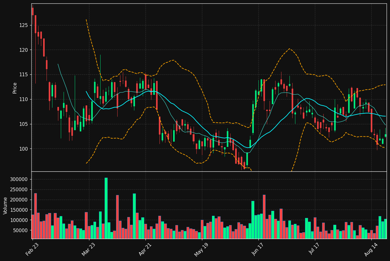The height and width of the screenshot is (261, 390).
Task: Select the 120 price axis label
Action: (x=24, y=50)
